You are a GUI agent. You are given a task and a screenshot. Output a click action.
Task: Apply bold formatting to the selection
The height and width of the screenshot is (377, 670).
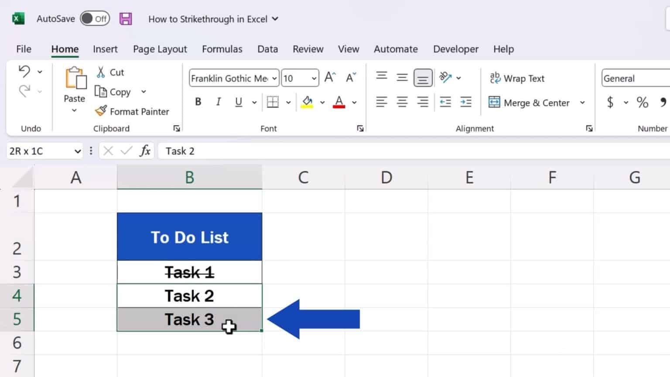click(198, 102)
